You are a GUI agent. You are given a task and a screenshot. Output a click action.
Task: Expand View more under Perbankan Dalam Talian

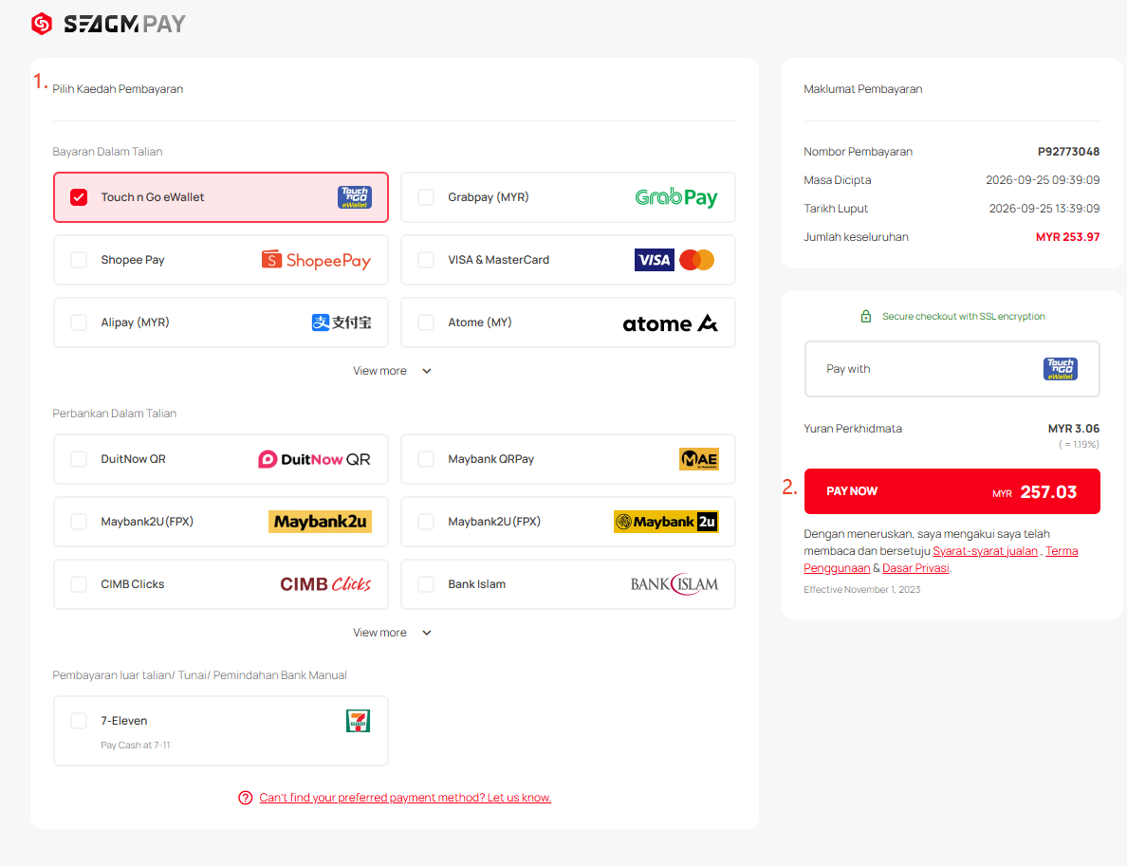point(393,633)
